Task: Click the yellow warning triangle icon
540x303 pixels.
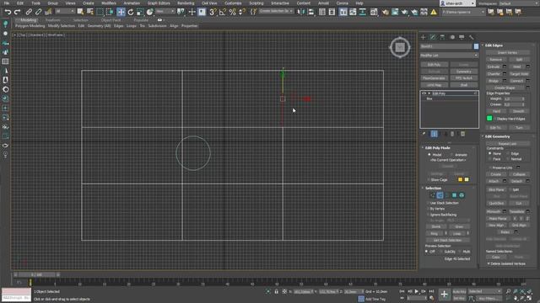Action: click(x=434, y=12)
